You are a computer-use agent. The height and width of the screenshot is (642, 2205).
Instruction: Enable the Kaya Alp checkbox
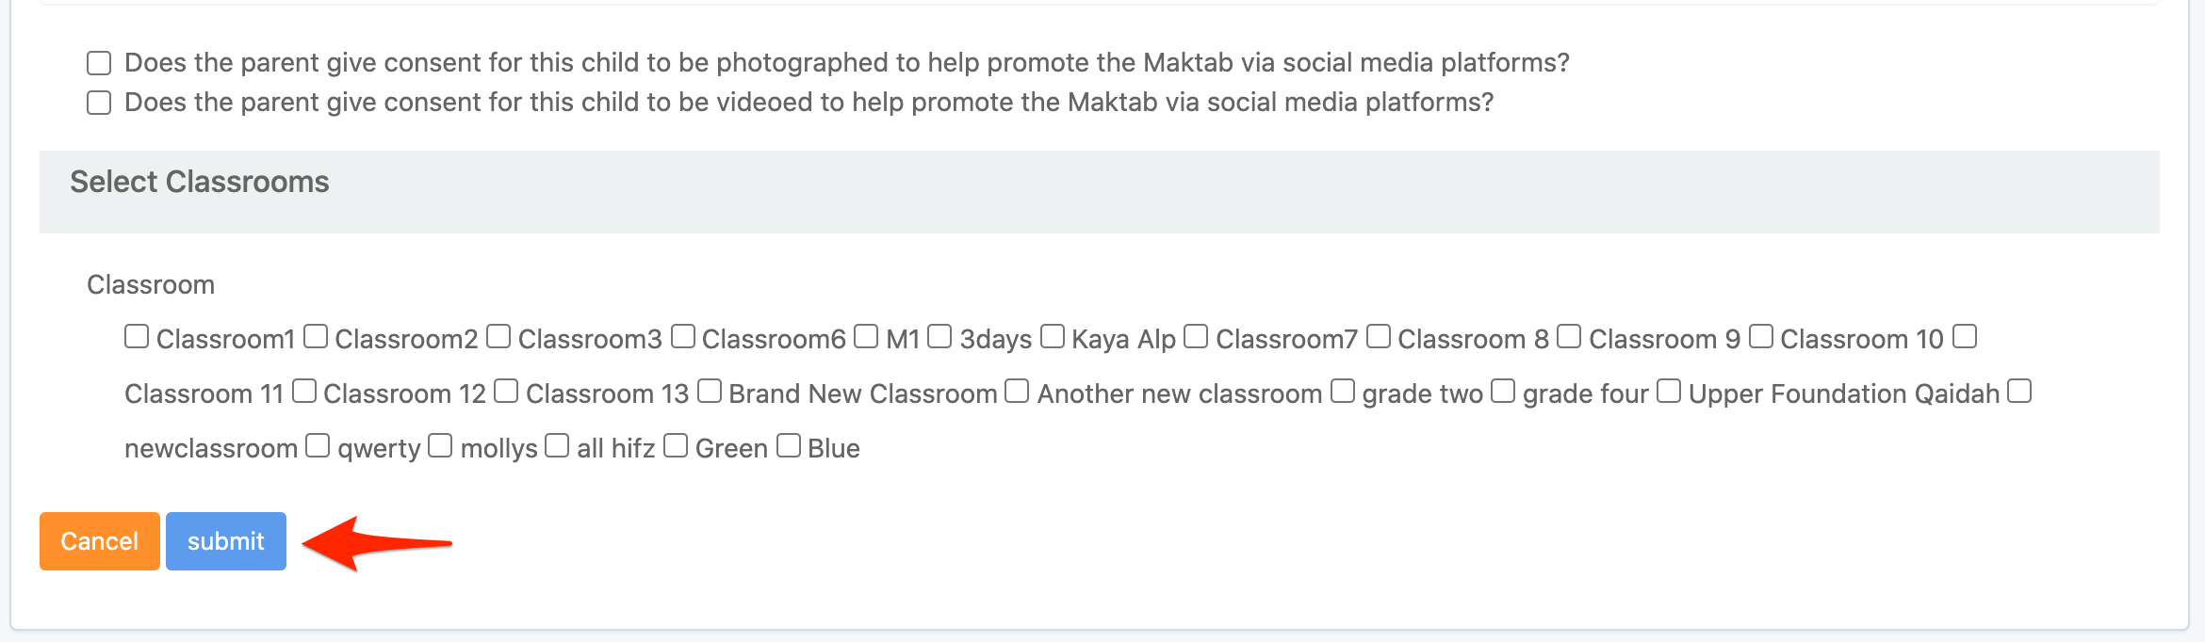[x=1052, y=337]
